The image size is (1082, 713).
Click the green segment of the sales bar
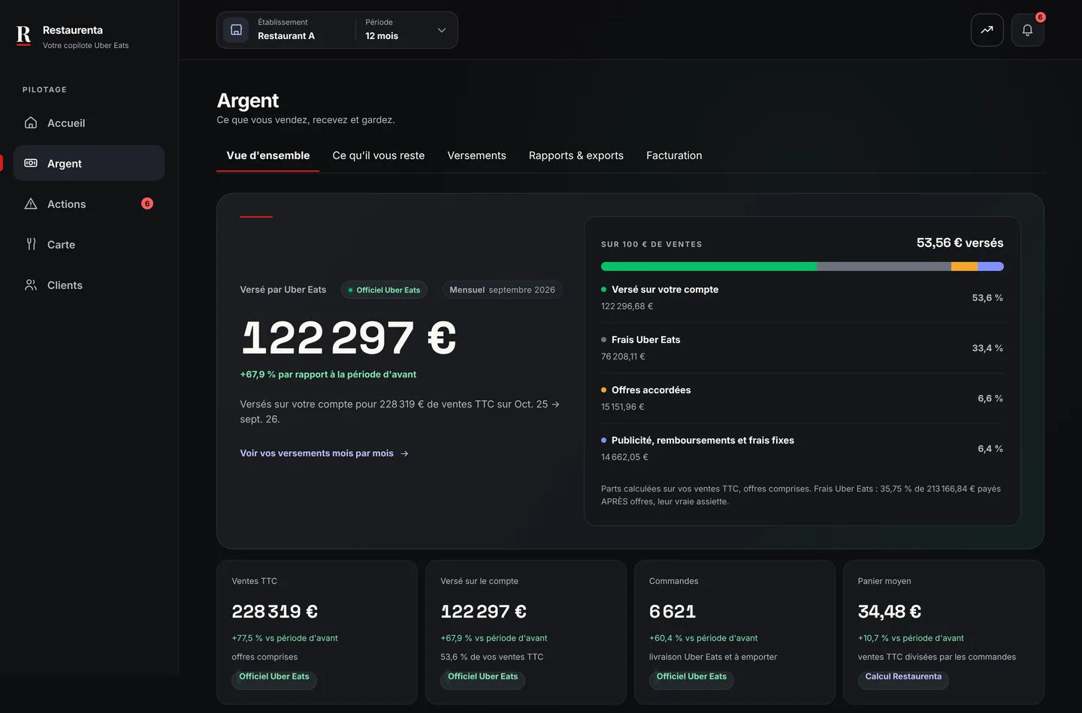pyautogui.click(x=709, y=266)
